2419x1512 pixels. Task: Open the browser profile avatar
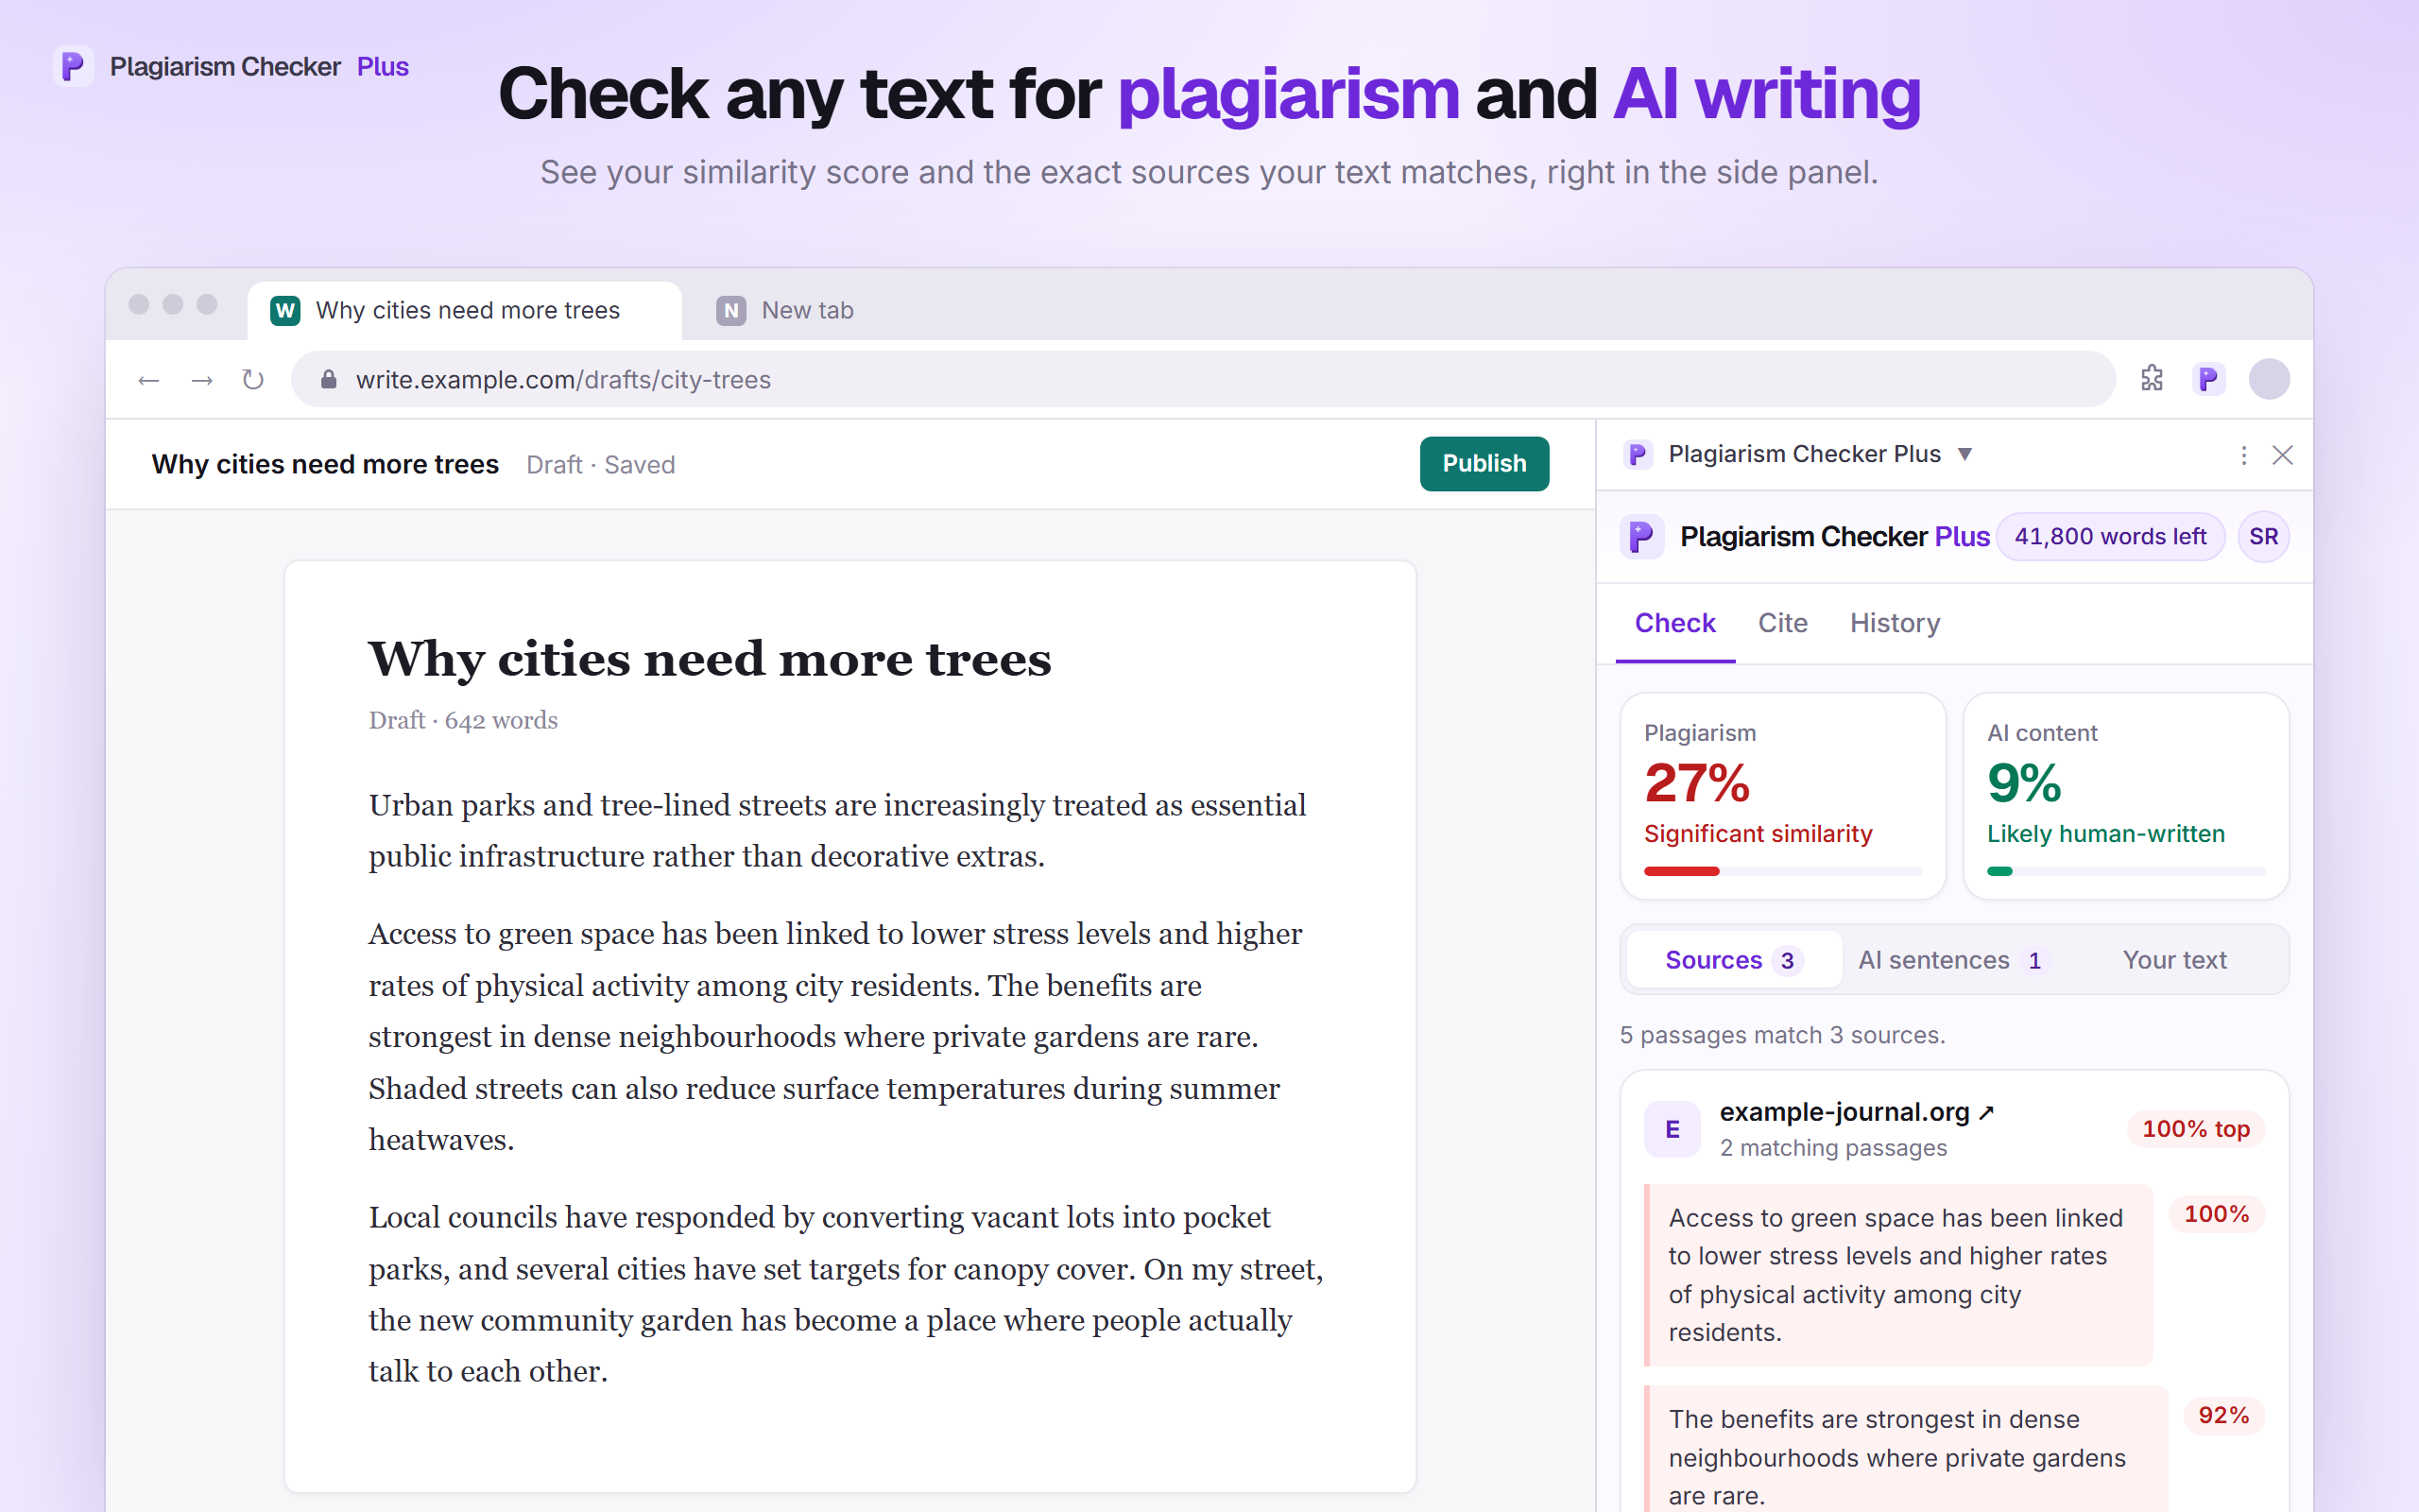tap(2269, 379)
